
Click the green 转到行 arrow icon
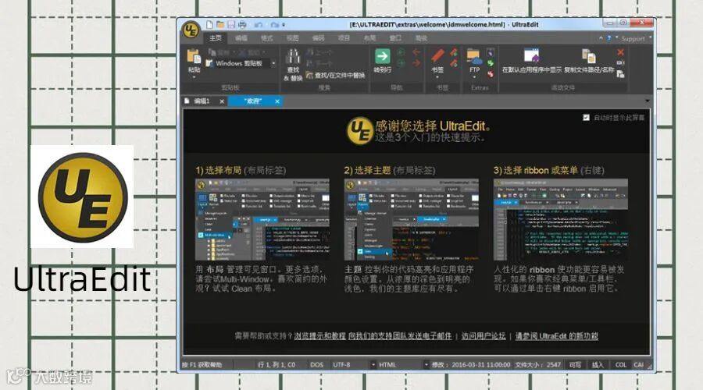click(x=383, y=56)
